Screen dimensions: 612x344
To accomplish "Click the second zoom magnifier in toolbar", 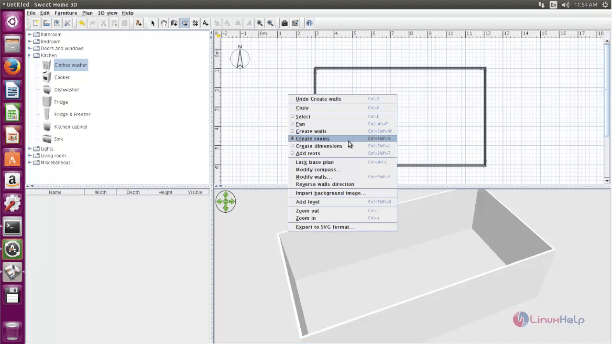I will coord(270,23).
